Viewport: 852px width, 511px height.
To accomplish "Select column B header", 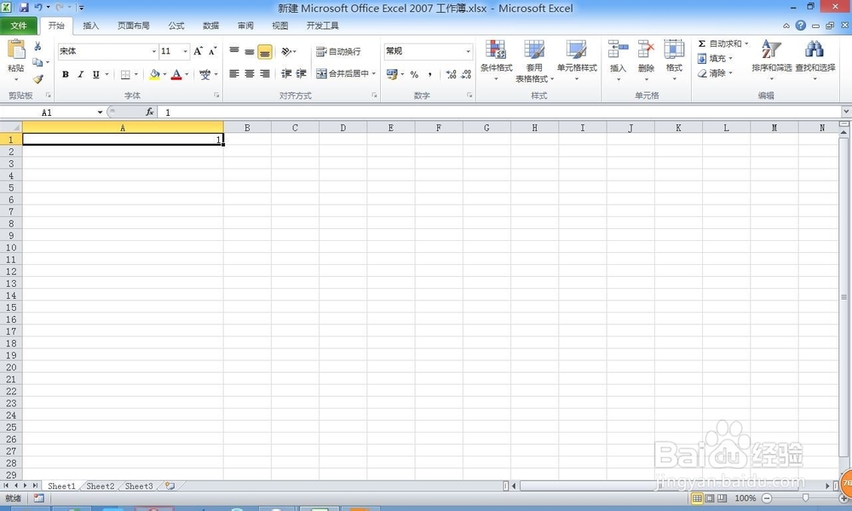I will [247, 128].
